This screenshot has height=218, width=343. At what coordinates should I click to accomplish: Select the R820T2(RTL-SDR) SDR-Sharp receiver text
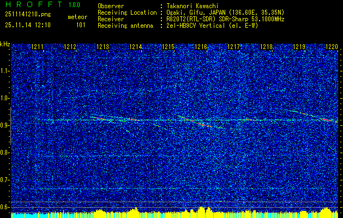pyautogui.click(x=225, y=19)
